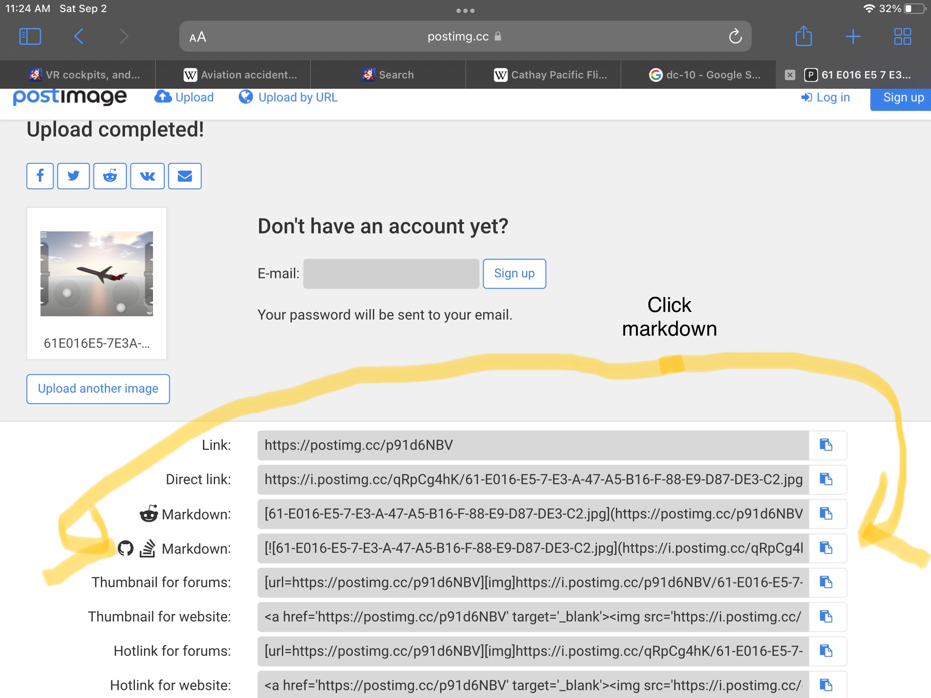The height and width of the screenshot is (698, 931).
Task: Share image through VK icon
Action: [147, 176]
